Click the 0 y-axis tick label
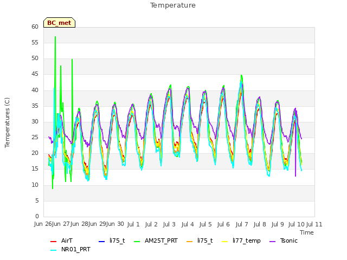This screenshot has width=347, height=260. click(37, 216)
